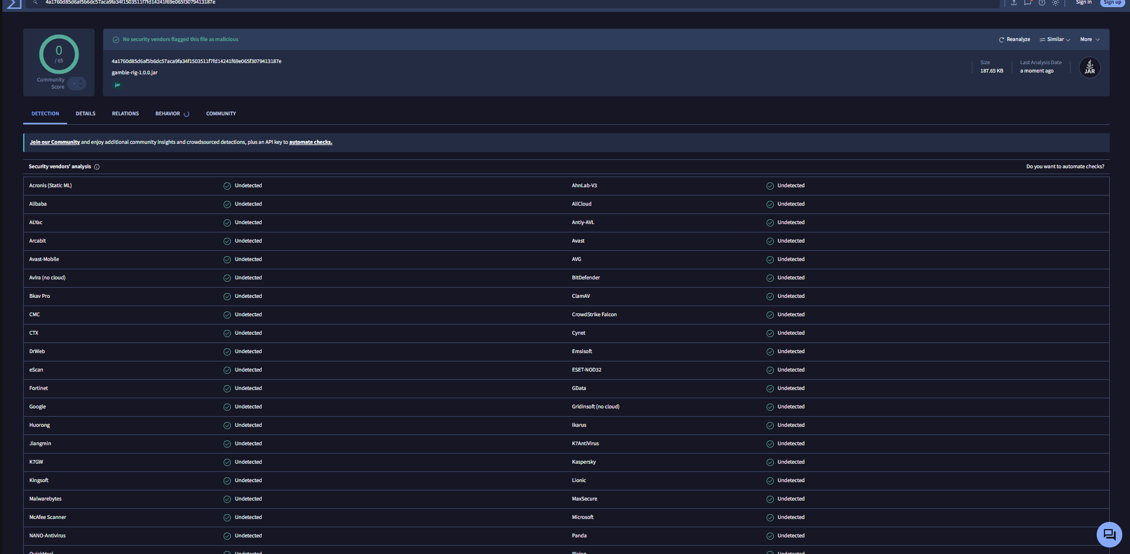This screenshot has width=1130, height=554.
Task: Open the Relations tab
Action: (x=125, y=114)
